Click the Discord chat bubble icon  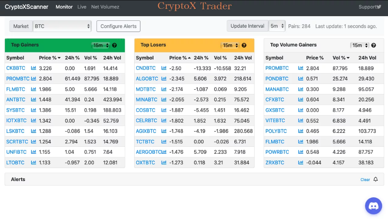click(x=373, y=206)
